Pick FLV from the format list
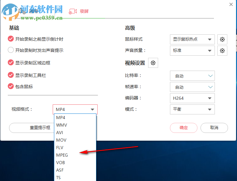Screen dimensions: 237x181 click(75, 148)
